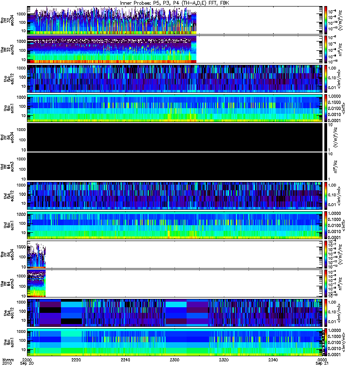
Task: Click the '<|nT|>' unit label of thd scm1 panel
Action: click(343, 225)
